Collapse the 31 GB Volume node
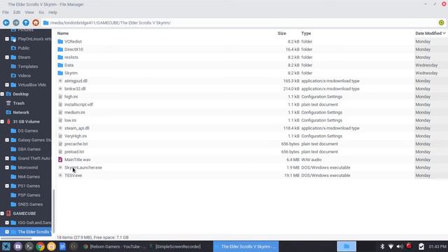Viewport: 448px width, 252px height. pos(2,121)
